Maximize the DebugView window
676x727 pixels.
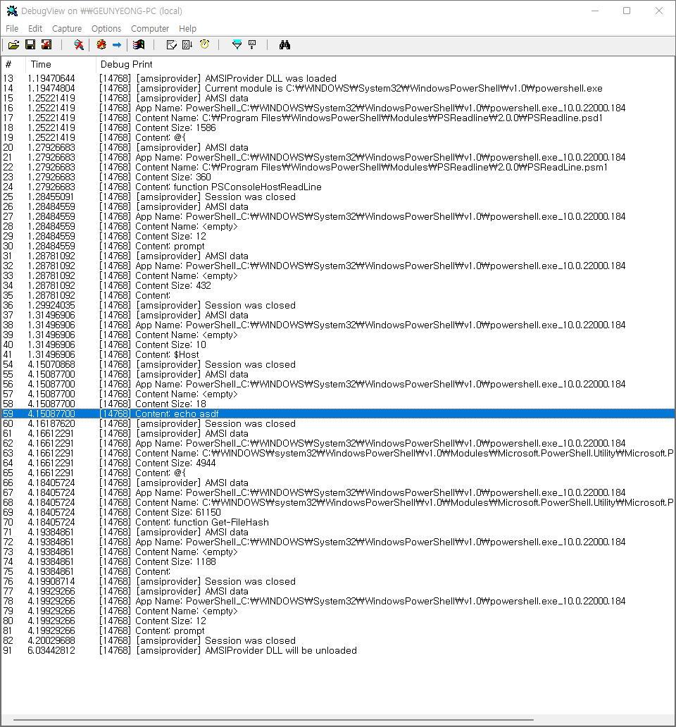point(627,11)
